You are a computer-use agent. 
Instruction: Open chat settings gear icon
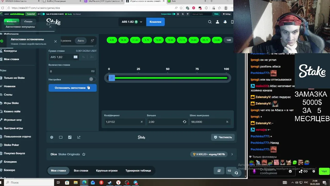[x=314, y=171]
